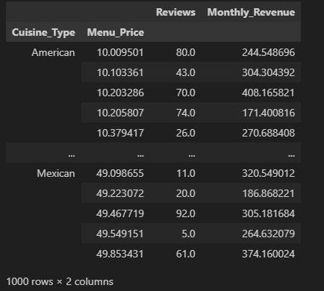Select the Mexican cuisine label
Image resolution: width=324 pixels, height=291 pixels.
tap(56, 173)
